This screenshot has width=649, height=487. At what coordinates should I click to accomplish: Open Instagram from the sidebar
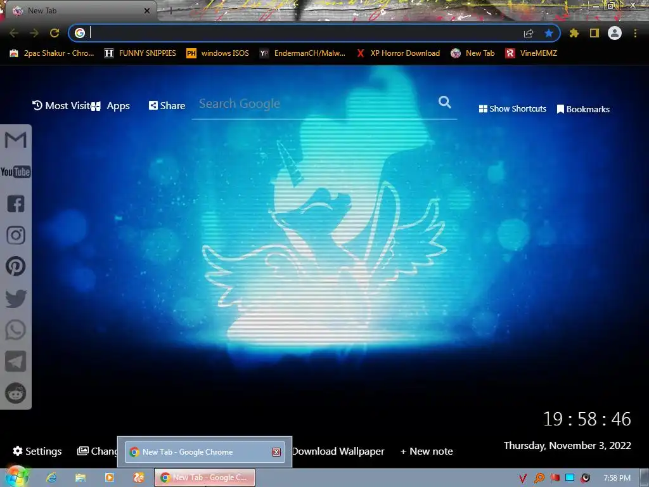click(x=16, y=235)
